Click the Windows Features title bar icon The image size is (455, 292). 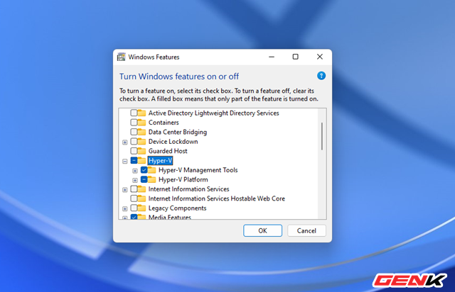point(122,57)
